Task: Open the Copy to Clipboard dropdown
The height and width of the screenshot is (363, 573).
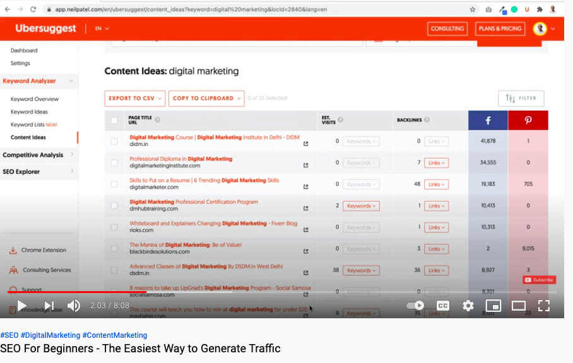Action: [x=206, y=98]
